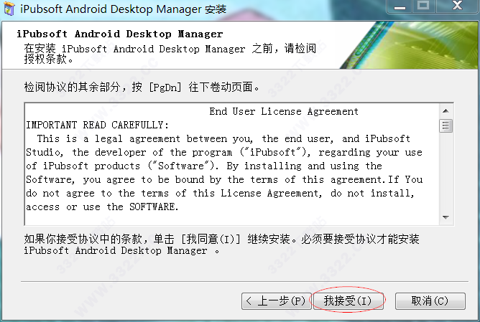Viewport: 480px width, 322px height.
Task: Close the installer window
Action: point(457,6)
